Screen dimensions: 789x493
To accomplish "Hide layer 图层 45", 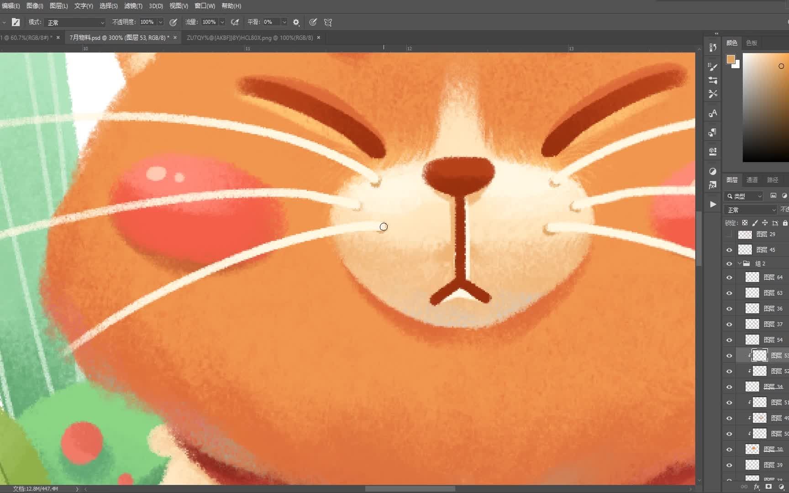I will click(x=729, y=250).
